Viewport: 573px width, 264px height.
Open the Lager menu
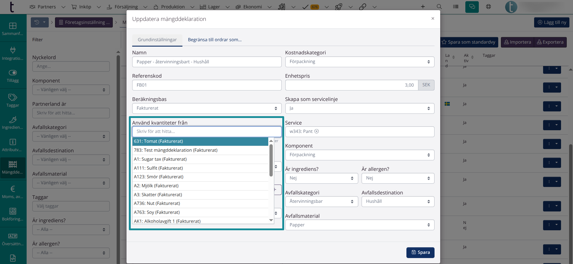coord(214,7)
